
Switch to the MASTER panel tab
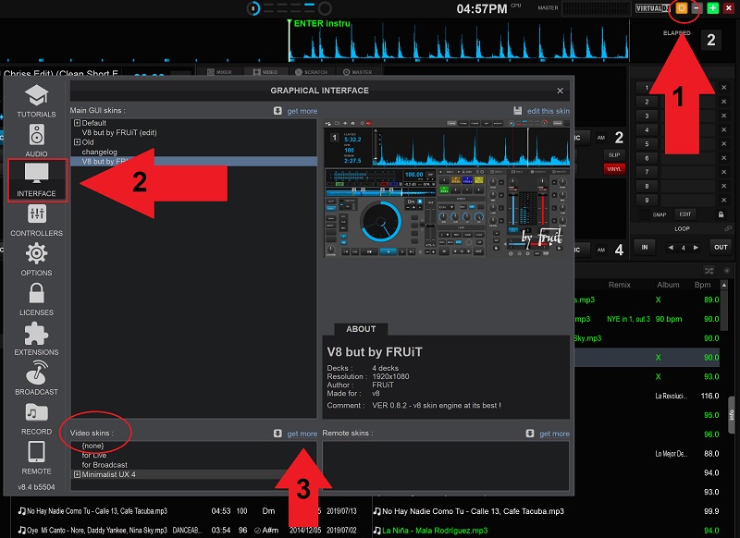click(x=357, y=72)
